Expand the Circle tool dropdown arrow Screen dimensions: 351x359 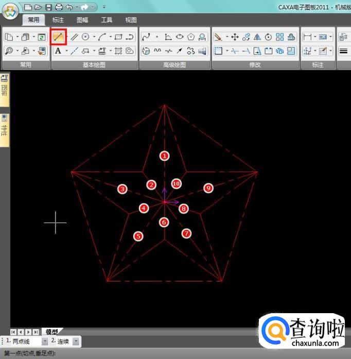pyautogui.click(x=94, y=37)
